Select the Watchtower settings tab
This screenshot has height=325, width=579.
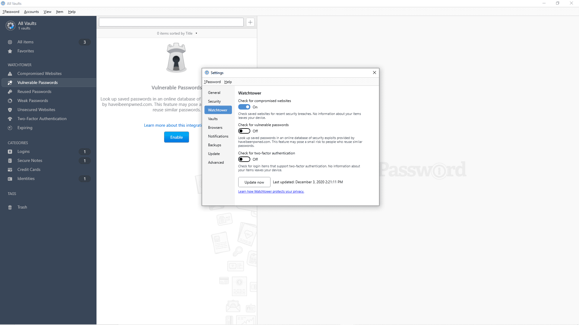pyautogui.click(x=218, y=110)
